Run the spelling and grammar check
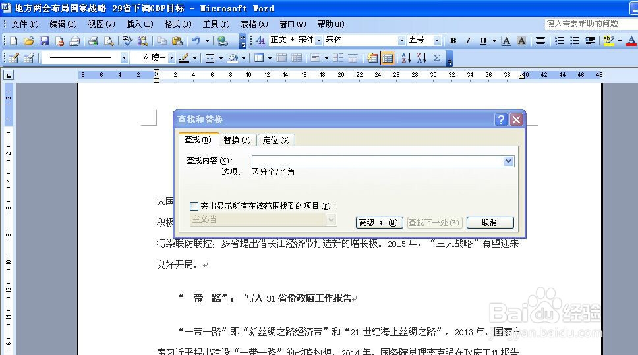Screen dimensions: 638x355 pyautogui.click(x=127, y=41)
